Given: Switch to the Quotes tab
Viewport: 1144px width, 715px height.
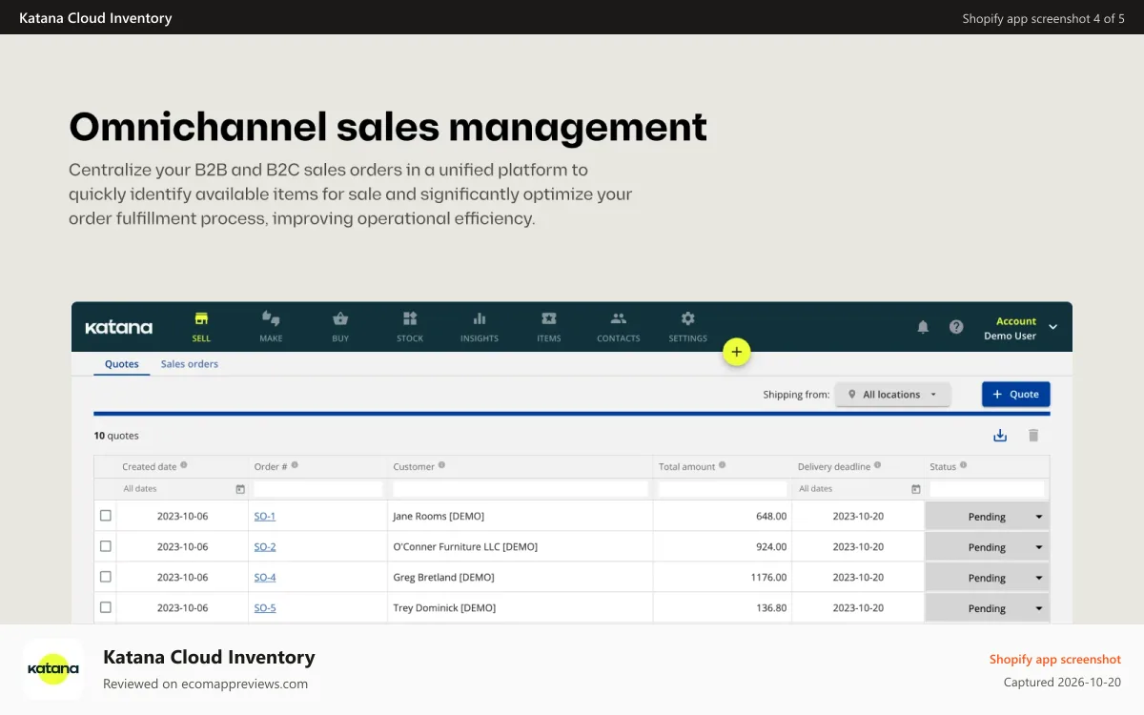Looking at the screenshot, I should point(122,364).
